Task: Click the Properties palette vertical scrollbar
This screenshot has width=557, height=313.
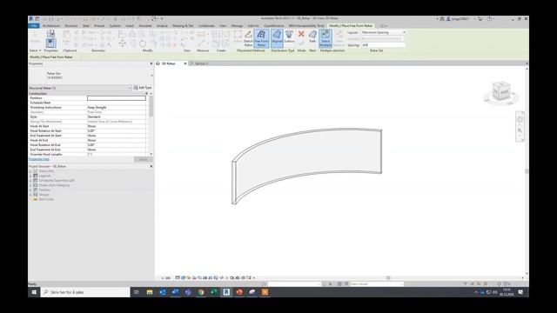Action: click(x=151, y=106)
